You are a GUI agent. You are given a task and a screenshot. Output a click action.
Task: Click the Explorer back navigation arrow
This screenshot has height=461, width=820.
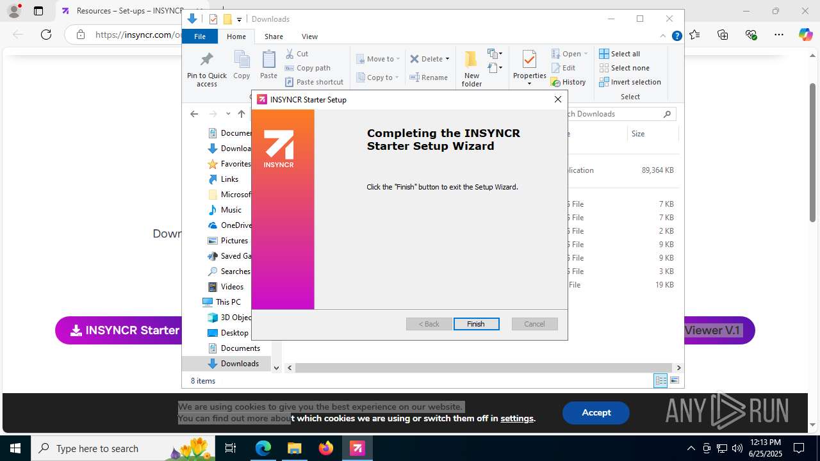pyautogui.click(x=194, y=114)
